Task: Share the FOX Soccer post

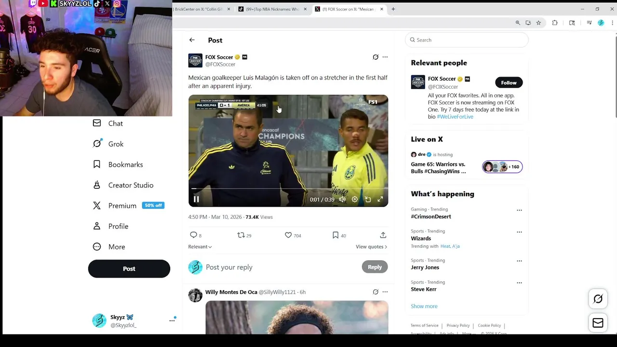Action: [x=383, y=235]
